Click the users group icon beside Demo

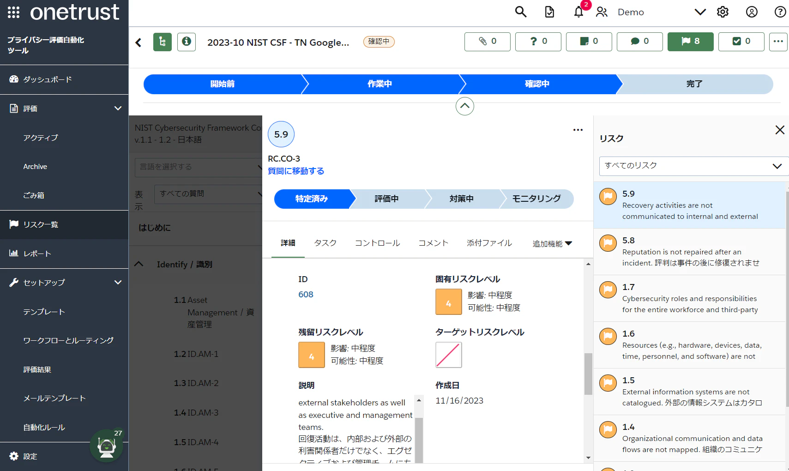coord(602,12)
